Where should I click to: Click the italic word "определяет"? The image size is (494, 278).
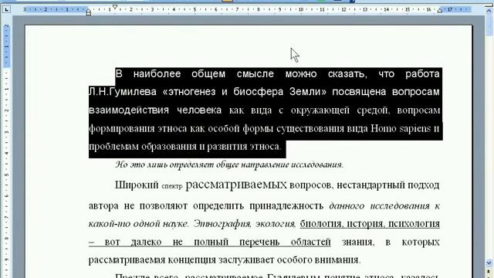(191, 164)
